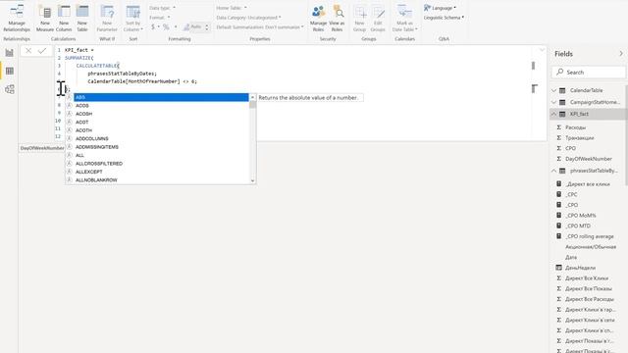
Task: Open Format dropdown
Action: [x=159, y=18]
